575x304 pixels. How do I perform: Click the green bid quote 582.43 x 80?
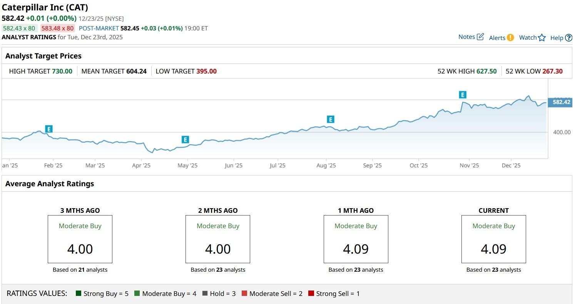pyautogui.click(x=19, y=28)
